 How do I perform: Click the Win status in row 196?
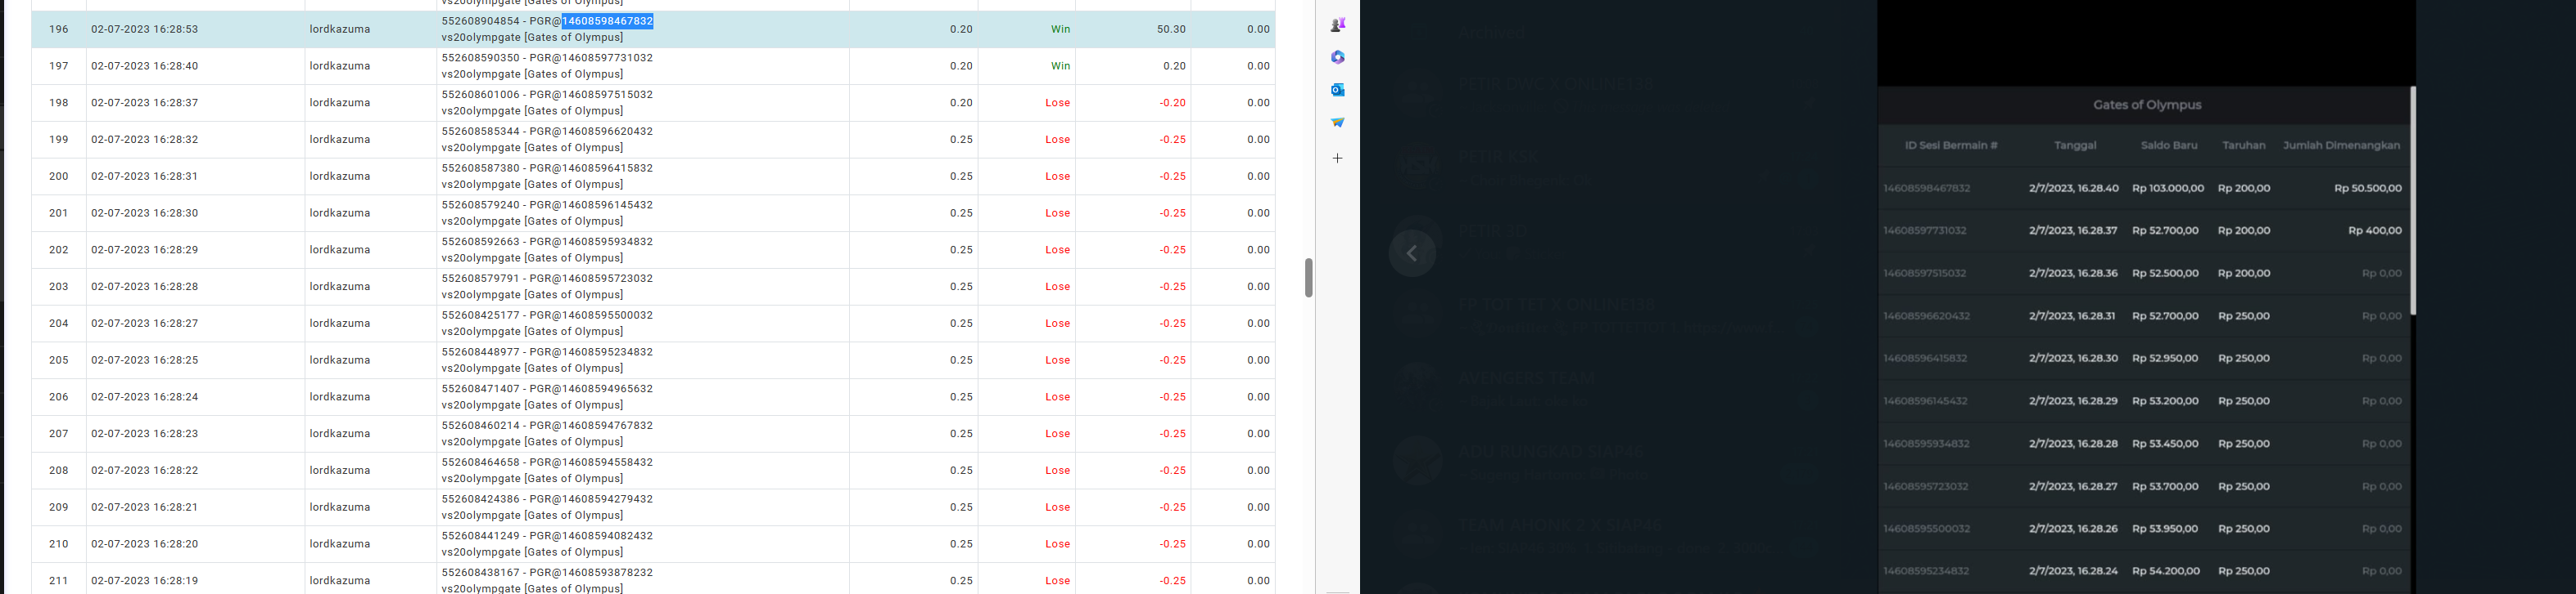point(1060,30)
